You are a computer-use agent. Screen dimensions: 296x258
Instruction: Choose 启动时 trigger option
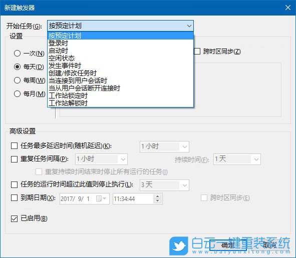point(120,50)
